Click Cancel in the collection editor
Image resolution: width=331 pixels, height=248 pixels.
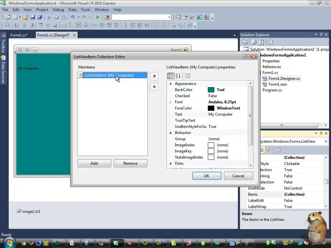coord(238,176)
